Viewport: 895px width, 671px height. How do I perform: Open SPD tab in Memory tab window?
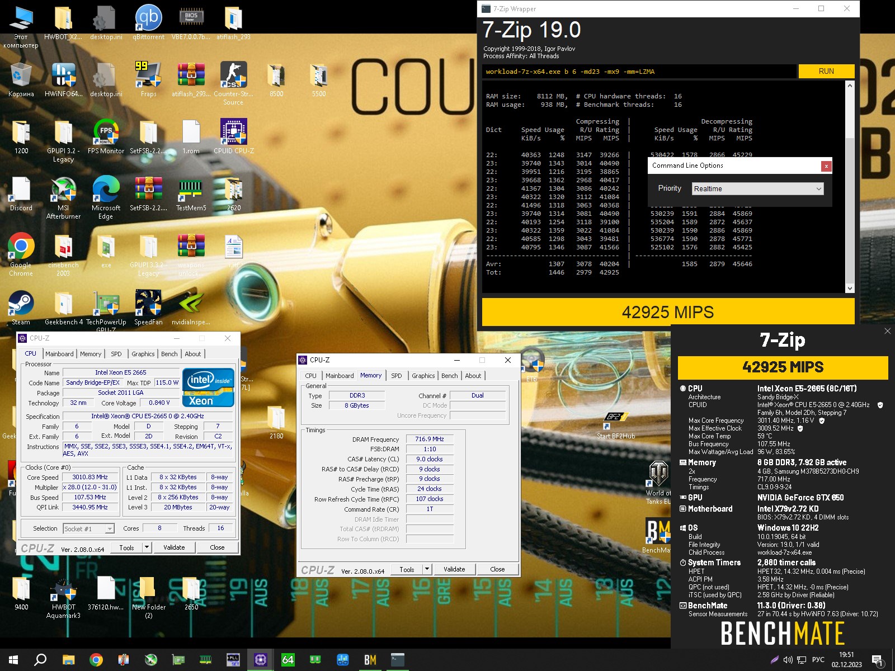tap(397, 376)
